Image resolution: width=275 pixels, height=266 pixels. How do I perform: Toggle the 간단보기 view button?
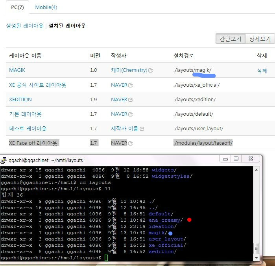[230, 39]
